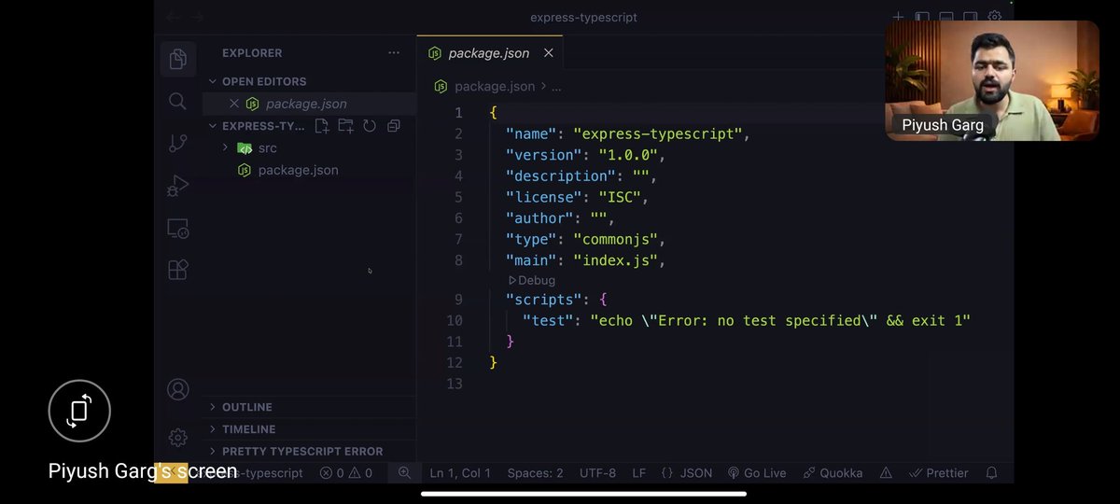1120x504 pixels.
Task: Click the "version" key on line 3
Action: 544,155
